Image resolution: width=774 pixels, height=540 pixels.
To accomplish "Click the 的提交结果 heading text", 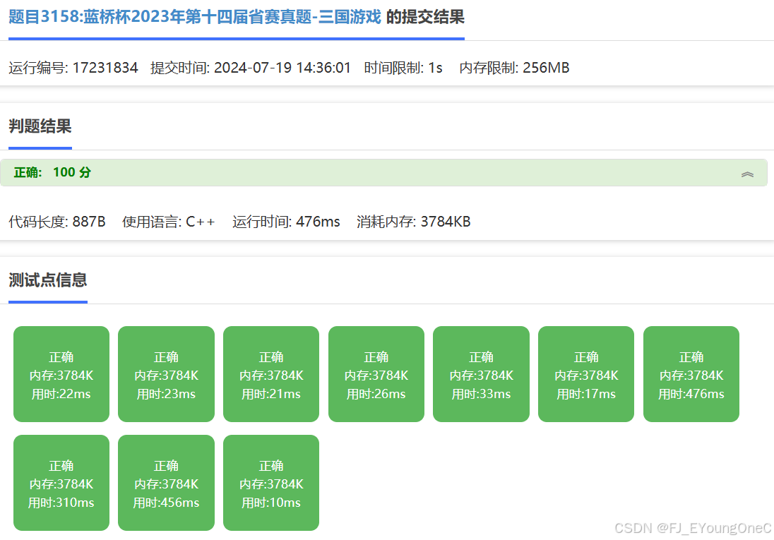I will click(425, 17).
